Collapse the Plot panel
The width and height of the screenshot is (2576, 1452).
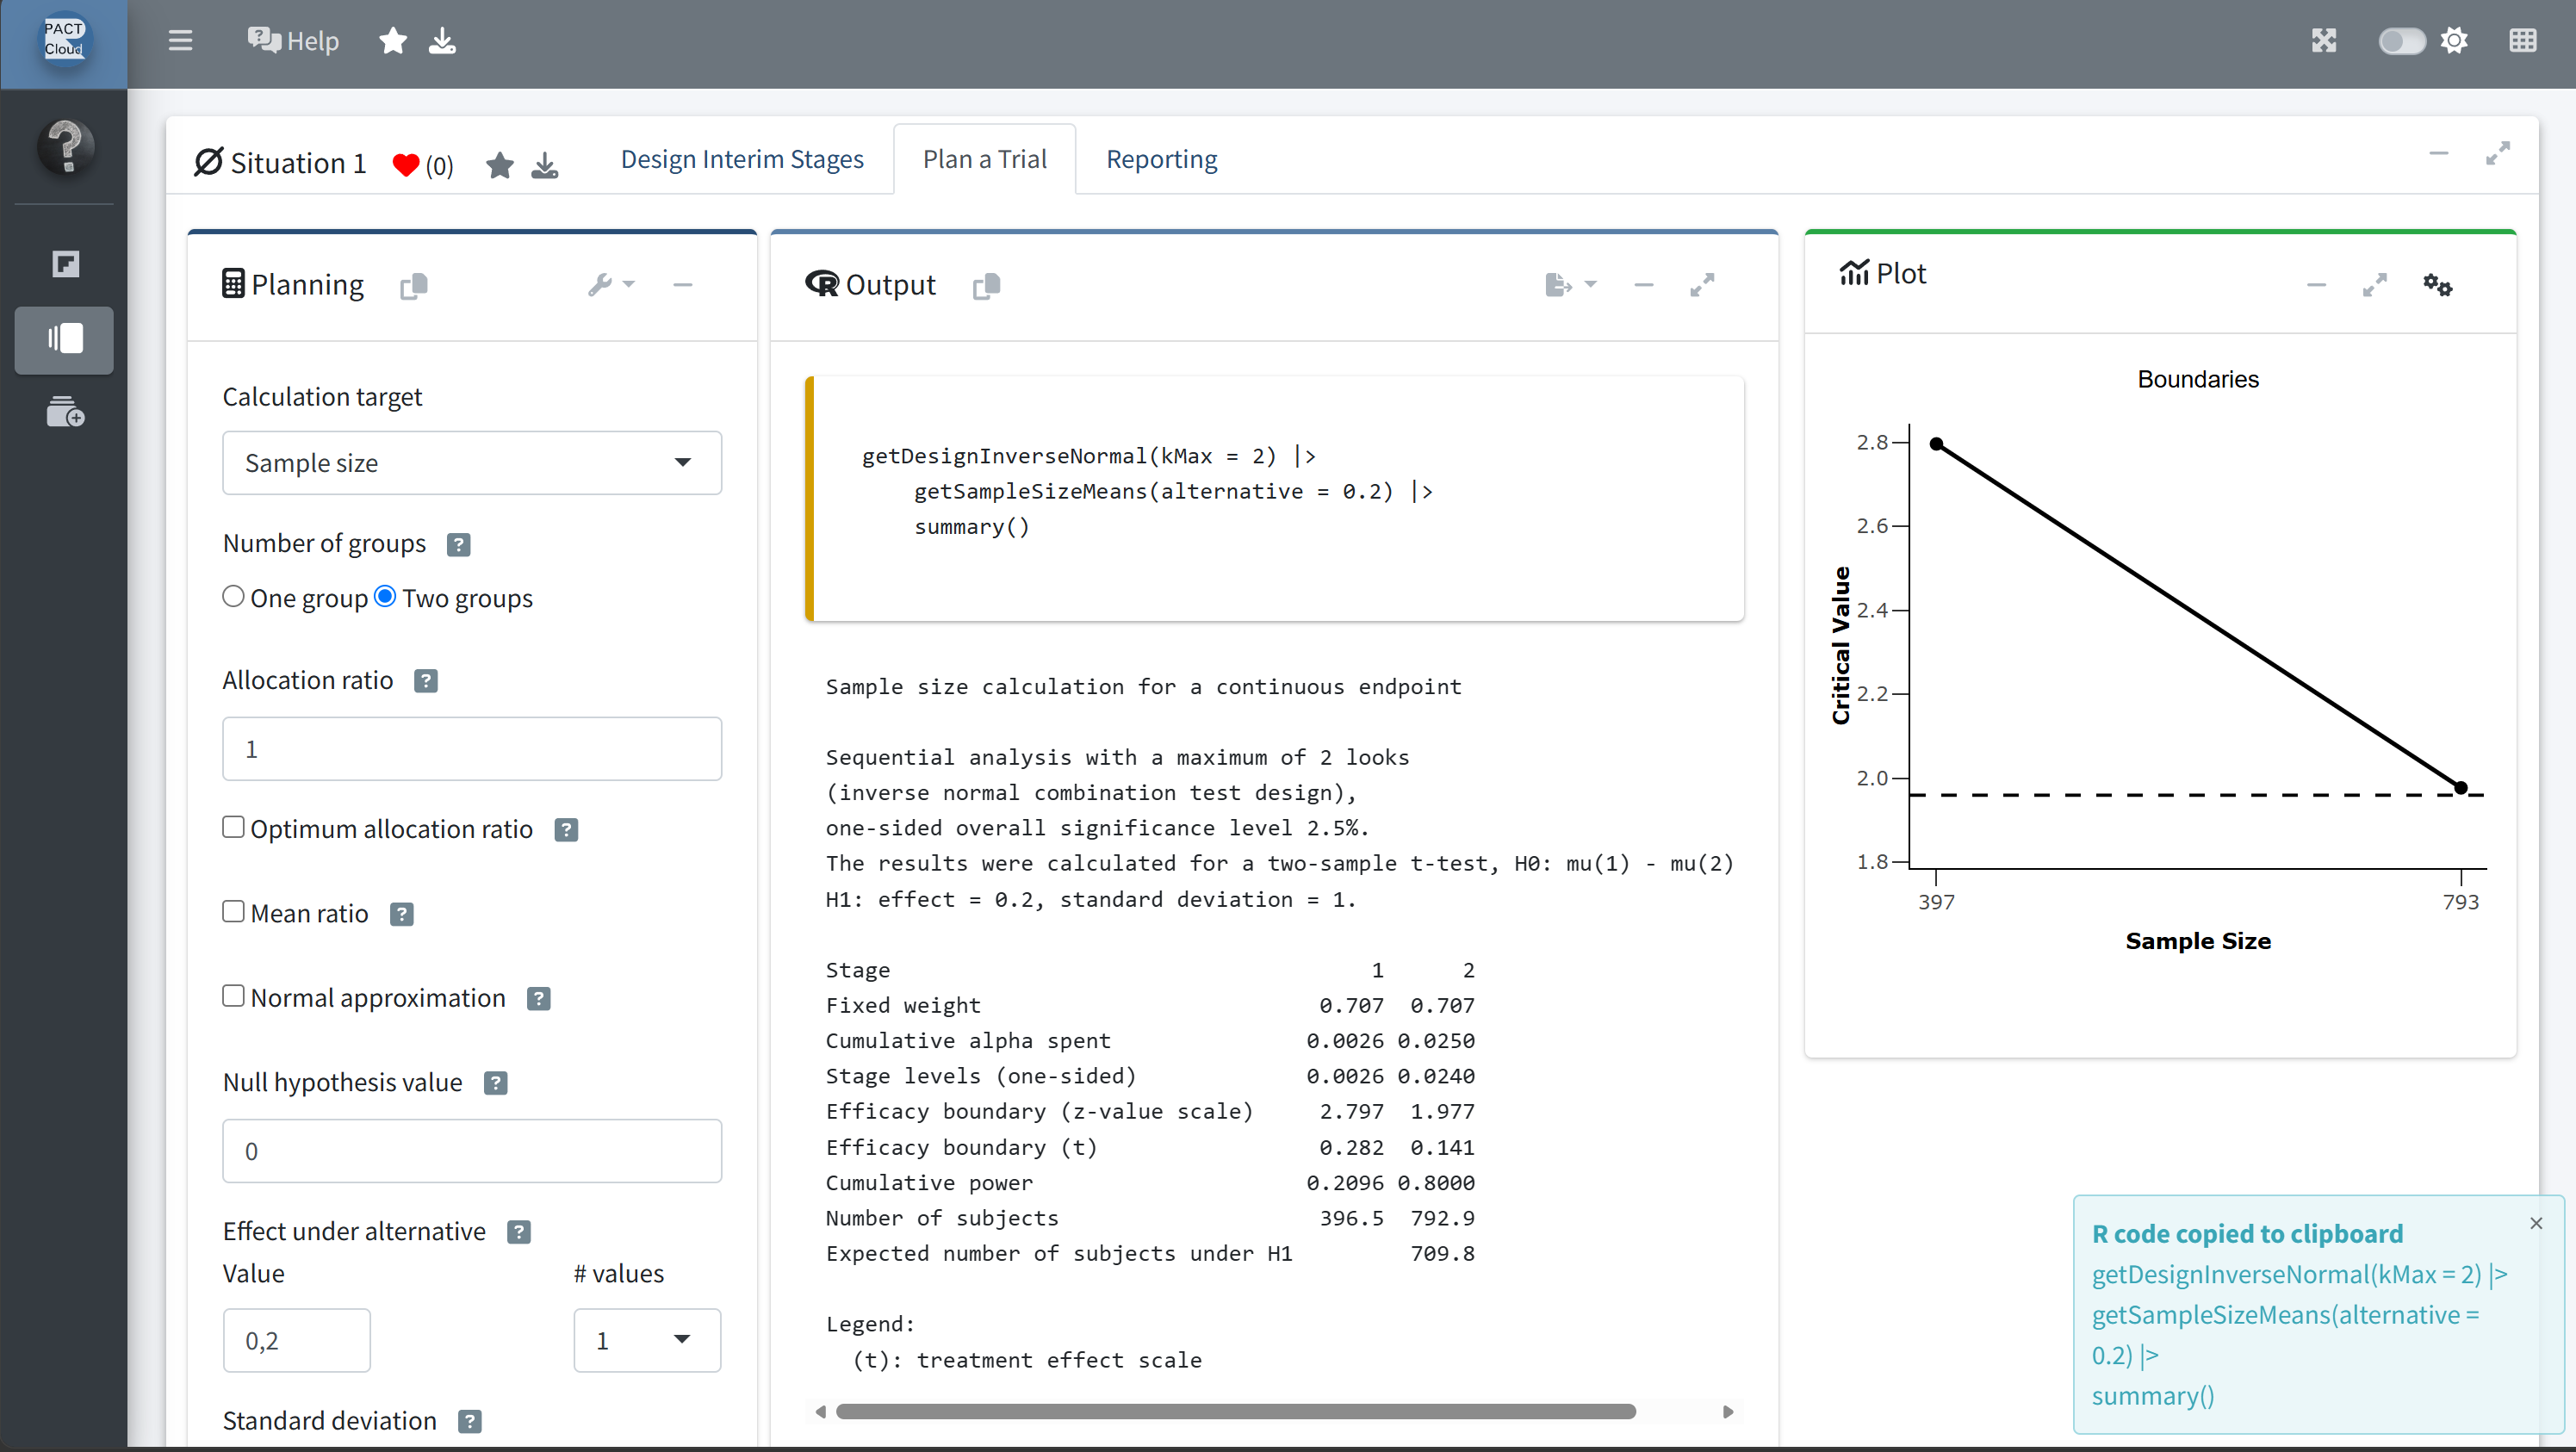point(2317,285)
